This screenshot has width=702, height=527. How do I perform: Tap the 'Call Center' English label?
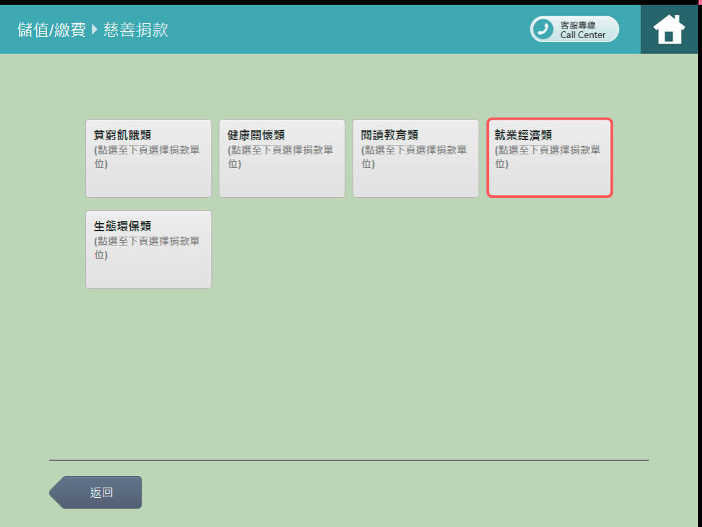click(x=583, y=35)
